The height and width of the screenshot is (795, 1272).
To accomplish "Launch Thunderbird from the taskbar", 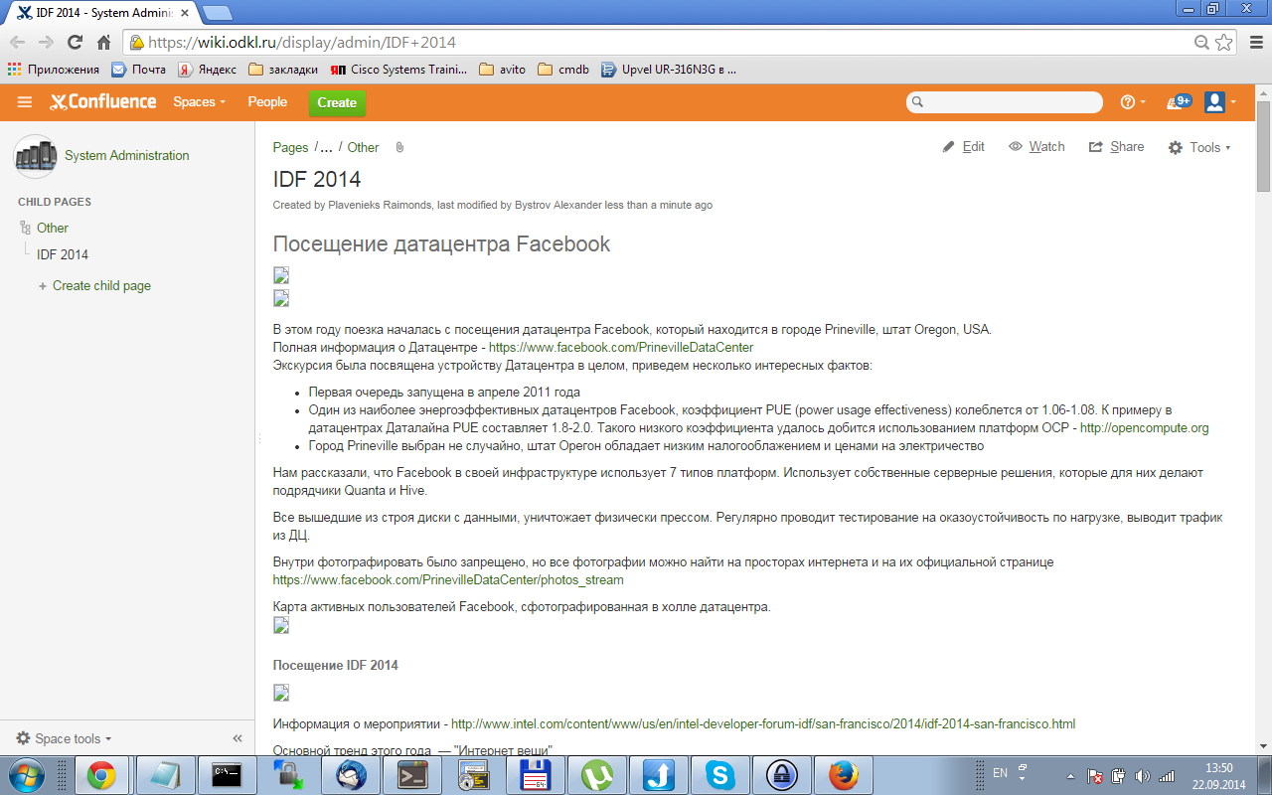I will [x=351, y=775].
